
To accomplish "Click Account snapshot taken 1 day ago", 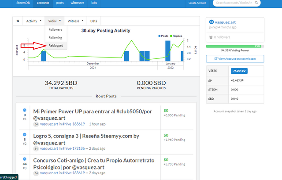I will pos(235,112).
